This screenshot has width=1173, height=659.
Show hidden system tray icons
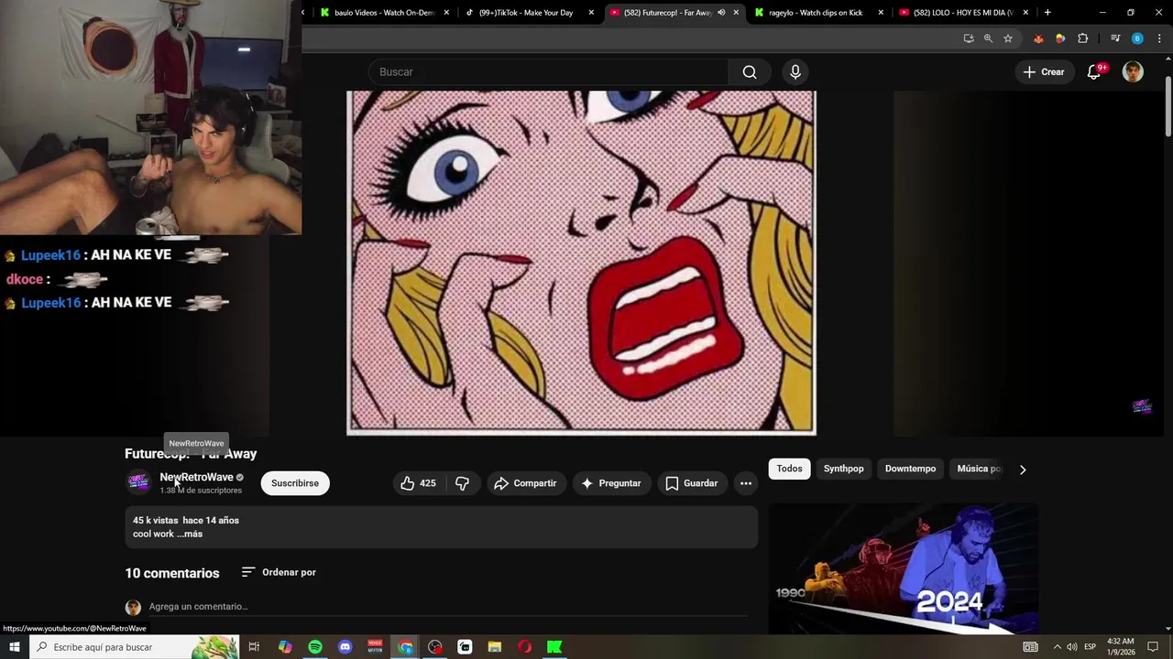coord(1057,647)
